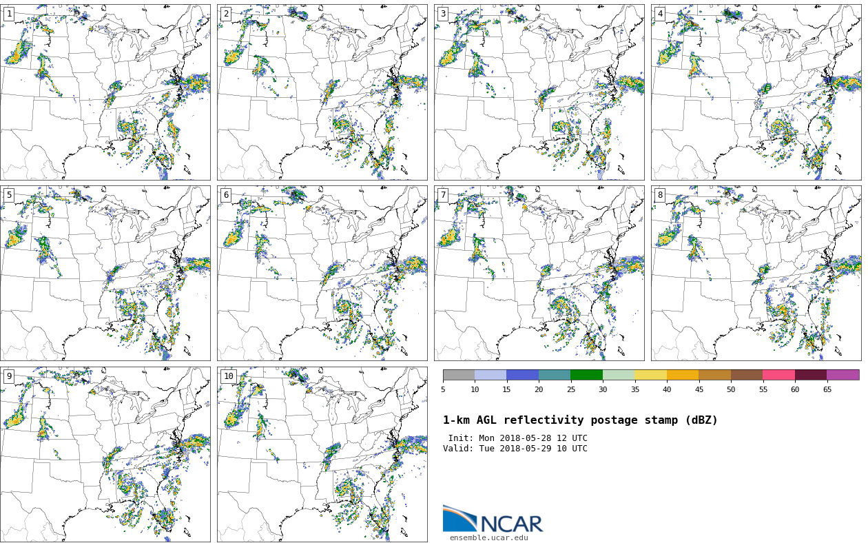Open ensemble member 3 reflectivity map
The width and height of the screenshot is (868, 543).
pyautogui.click(x=539, y=92)
